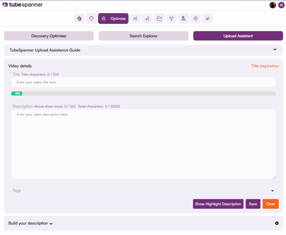This screenshot has width=286, height=235.
Task: Open description builder settings gear
Action: (277, 223)
